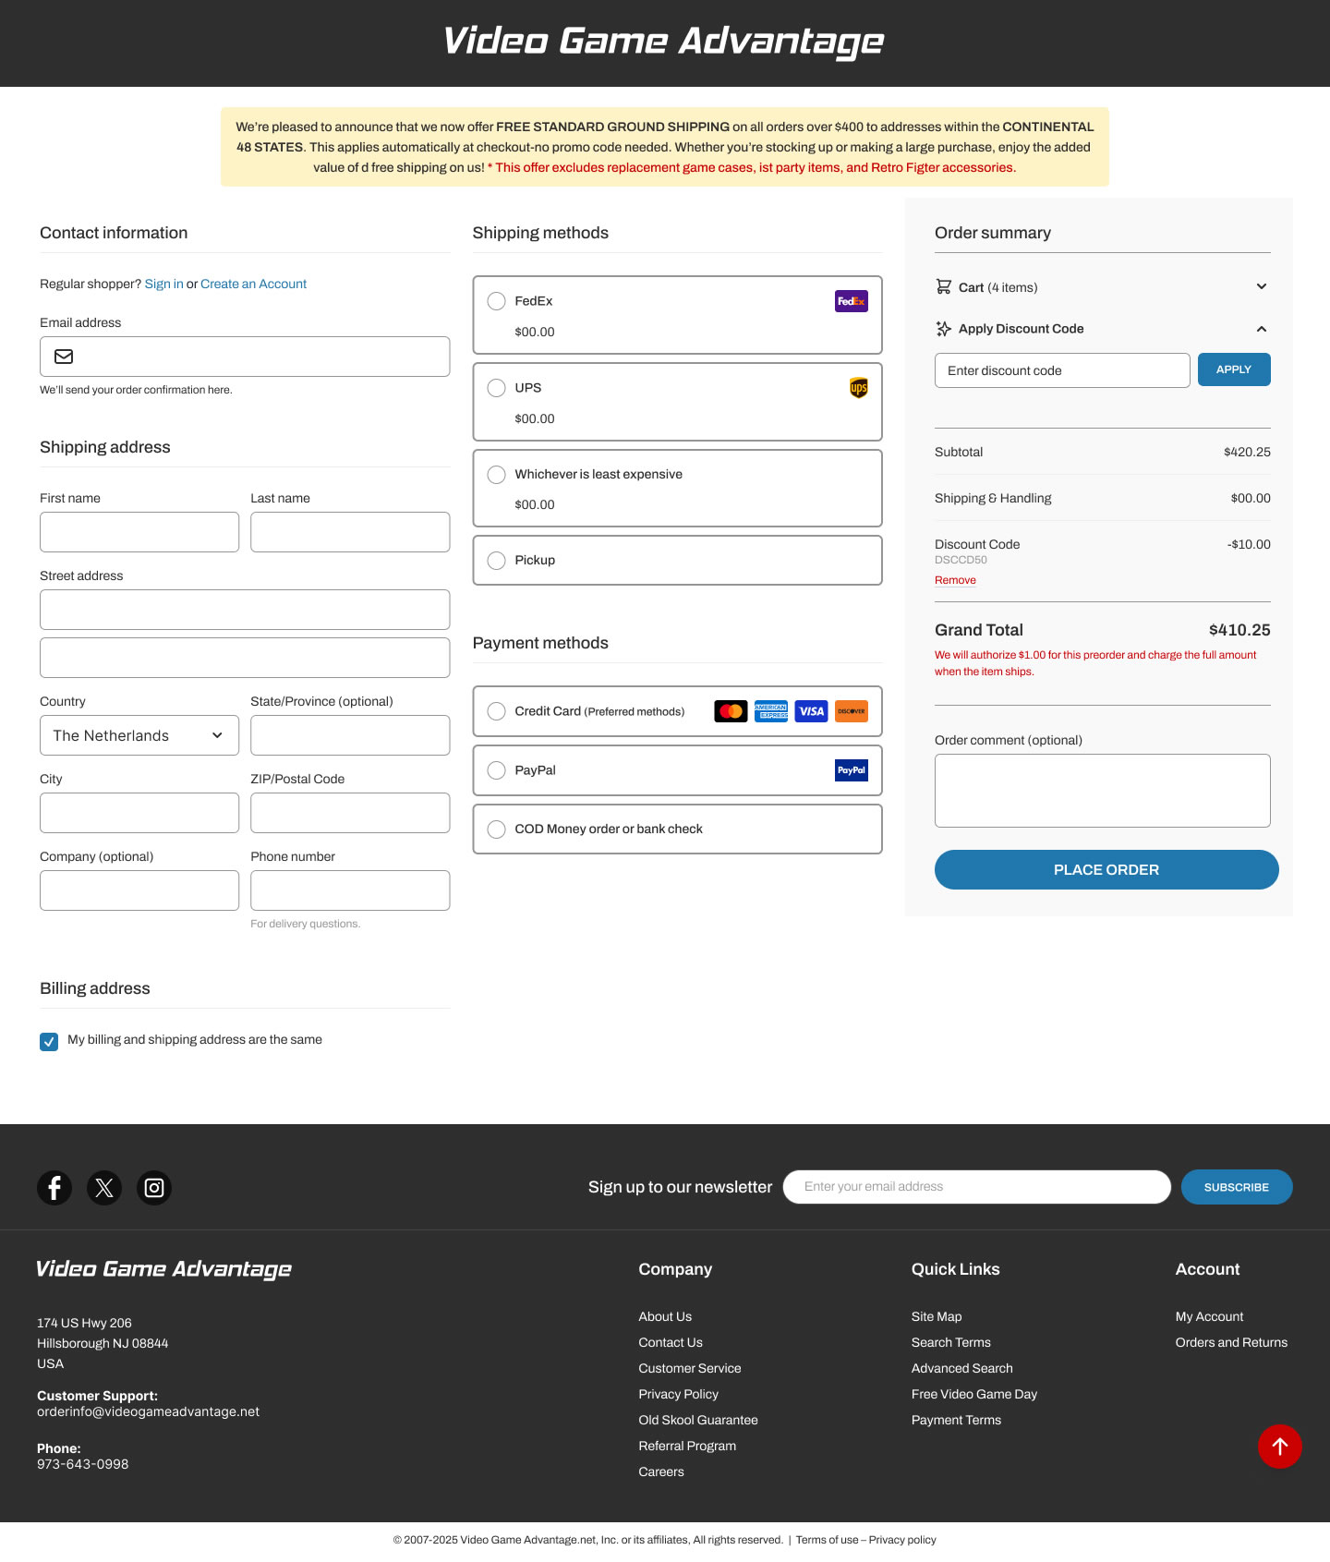Click the Facebook icon in the footer
This screenshot has height=1562, width=1330.
point(54,1187)
